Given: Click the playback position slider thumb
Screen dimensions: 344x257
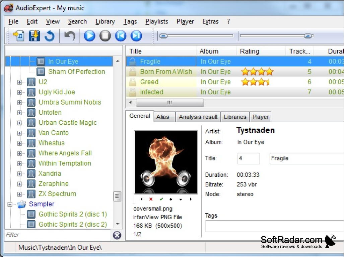Looking at the screenshot, I should pos(163,36).
